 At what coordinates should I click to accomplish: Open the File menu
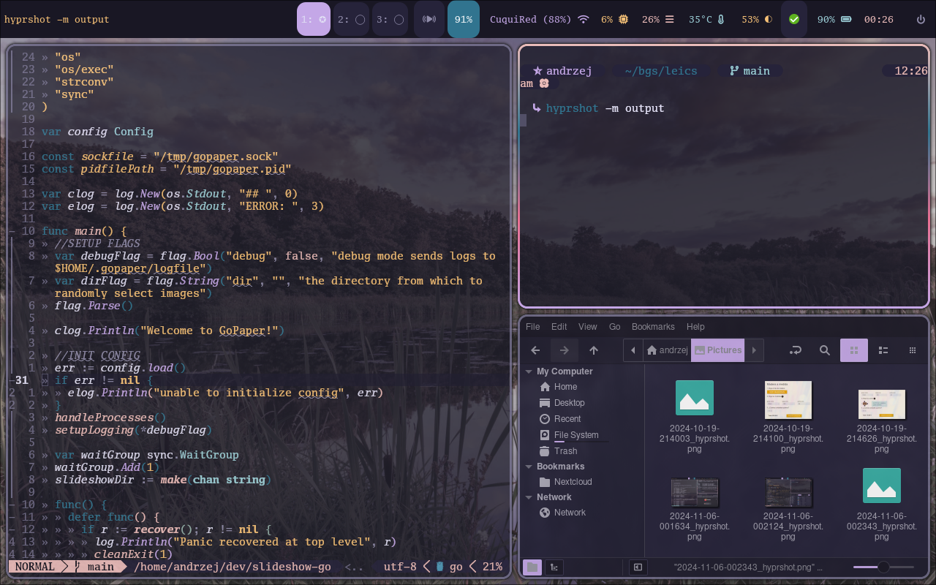click(x=533, y=327)
